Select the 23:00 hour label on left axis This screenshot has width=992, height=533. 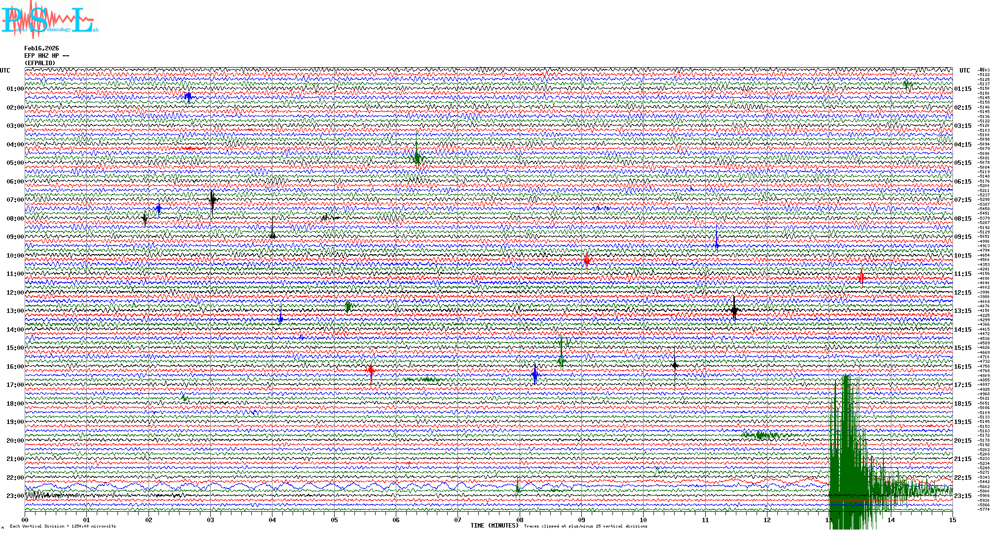point(15,496)
